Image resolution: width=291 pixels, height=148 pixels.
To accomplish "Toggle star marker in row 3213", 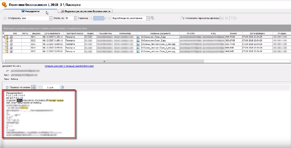I will pyautogui.click(x=11, y=44).
